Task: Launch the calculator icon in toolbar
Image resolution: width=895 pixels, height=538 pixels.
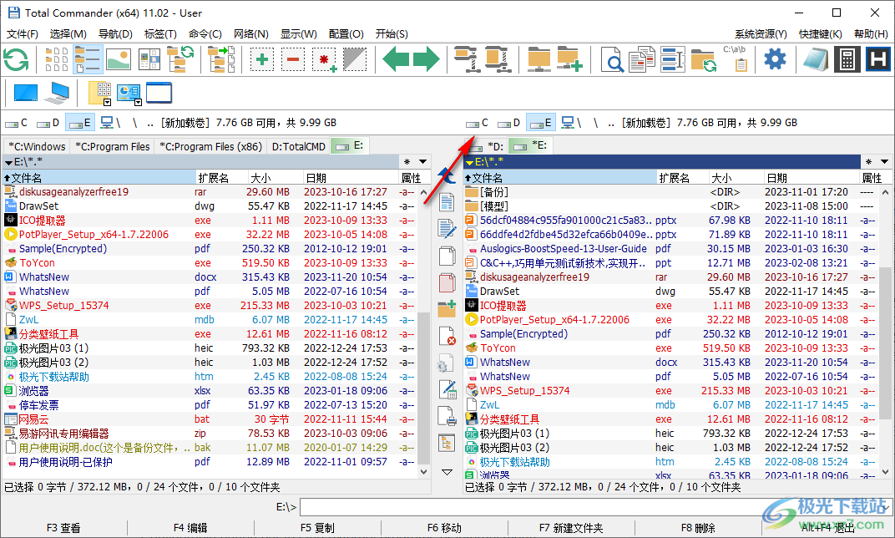Action: 847,59
